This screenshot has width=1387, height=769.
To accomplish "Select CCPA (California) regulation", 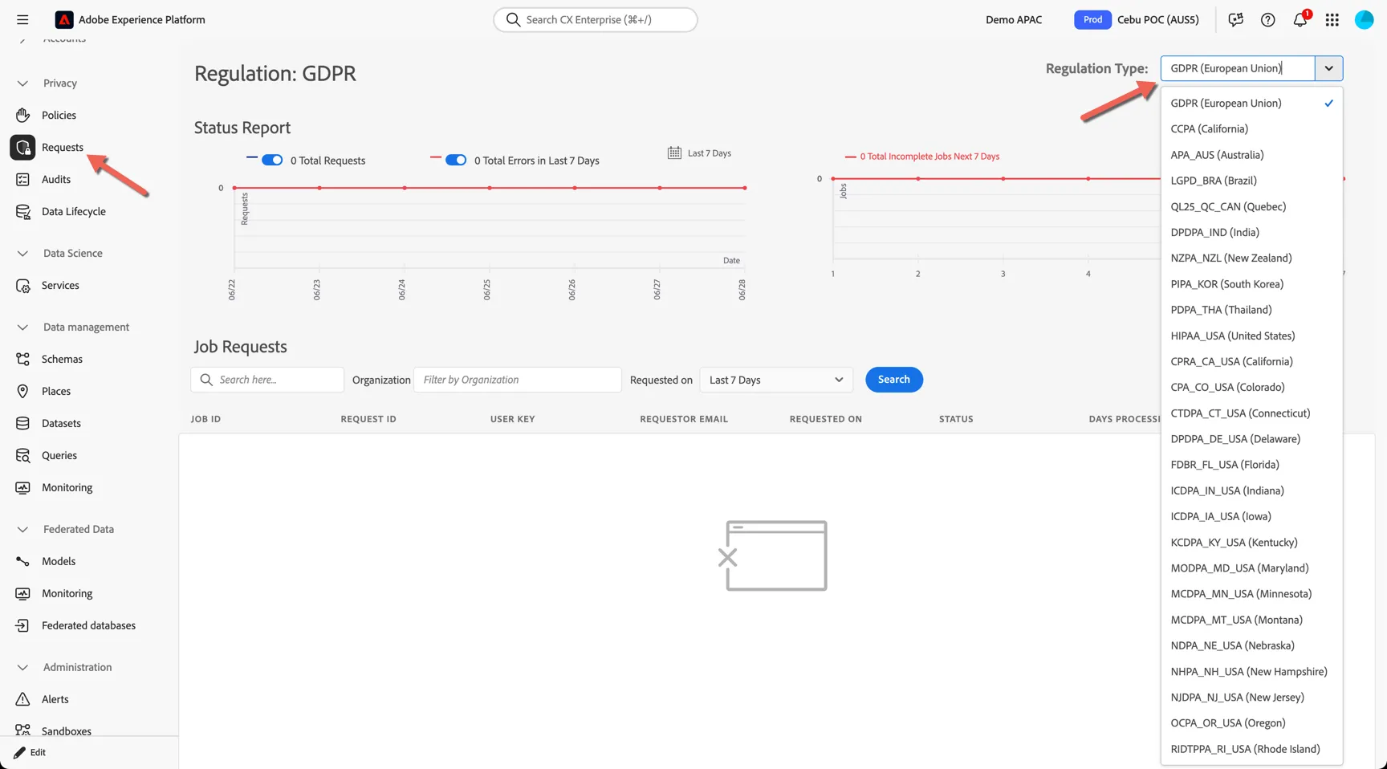I will point(1251,128).
